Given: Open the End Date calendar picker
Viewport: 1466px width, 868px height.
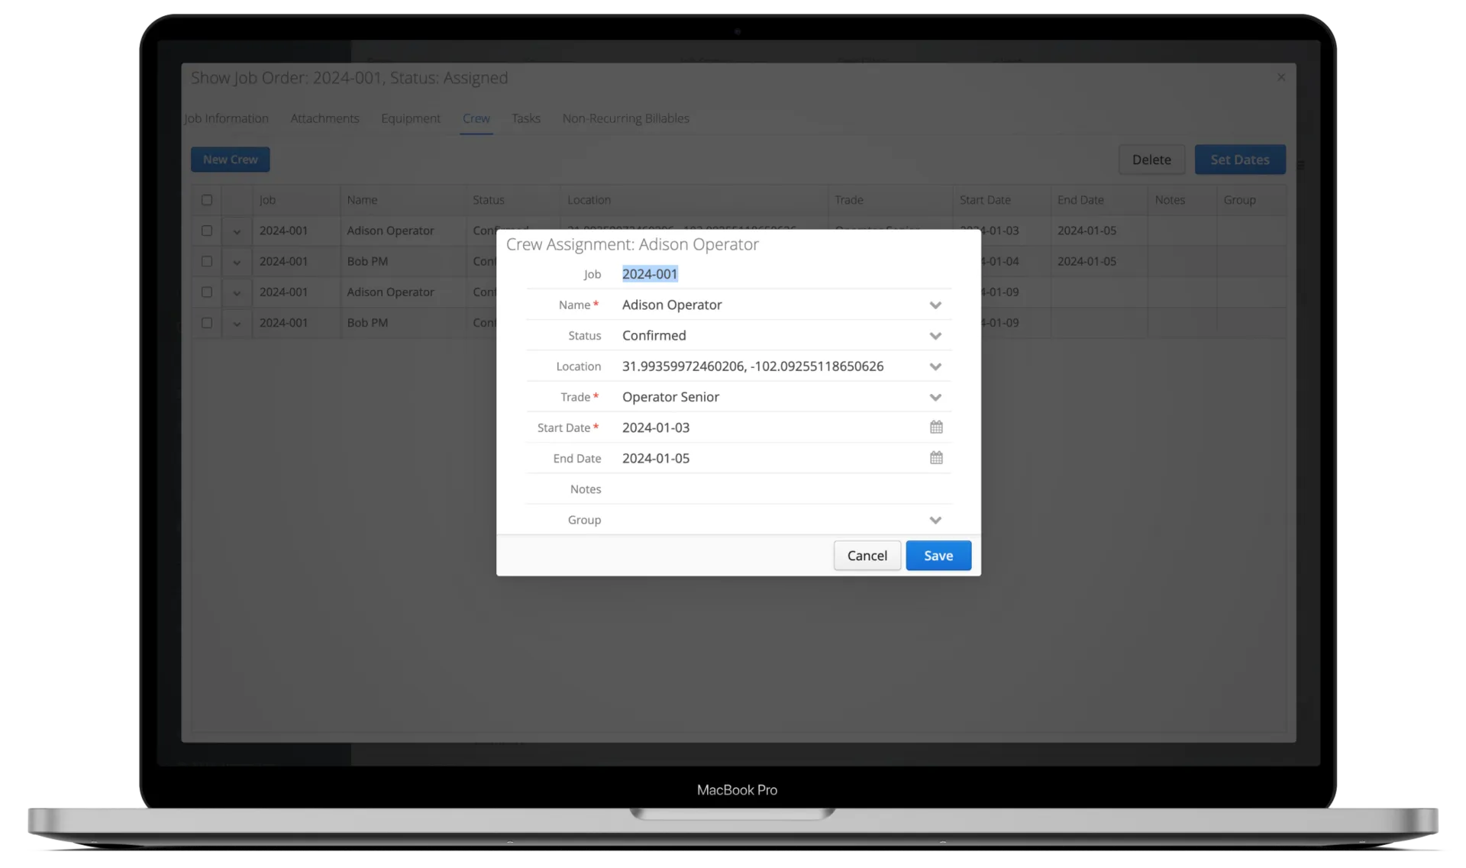Looking at the screenshot, I should tap(936, 458).
